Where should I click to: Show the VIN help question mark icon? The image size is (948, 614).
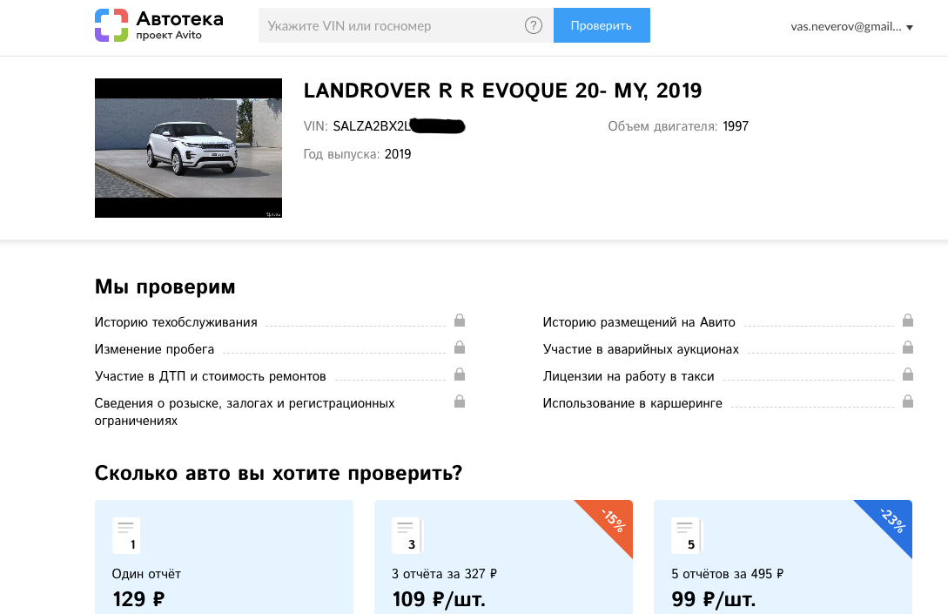pos(534,25)
